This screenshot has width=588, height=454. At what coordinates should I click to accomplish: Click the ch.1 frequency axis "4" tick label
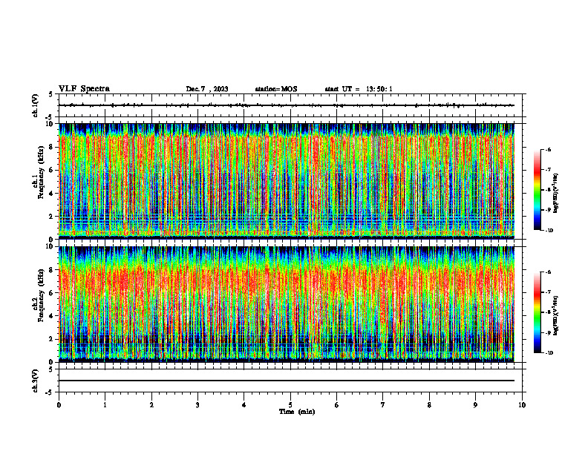(x=52, y=194)
